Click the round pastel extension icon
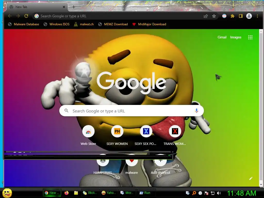Image resolution: width=264 pixels, height=198 pixels. click(x=224, y=16)
